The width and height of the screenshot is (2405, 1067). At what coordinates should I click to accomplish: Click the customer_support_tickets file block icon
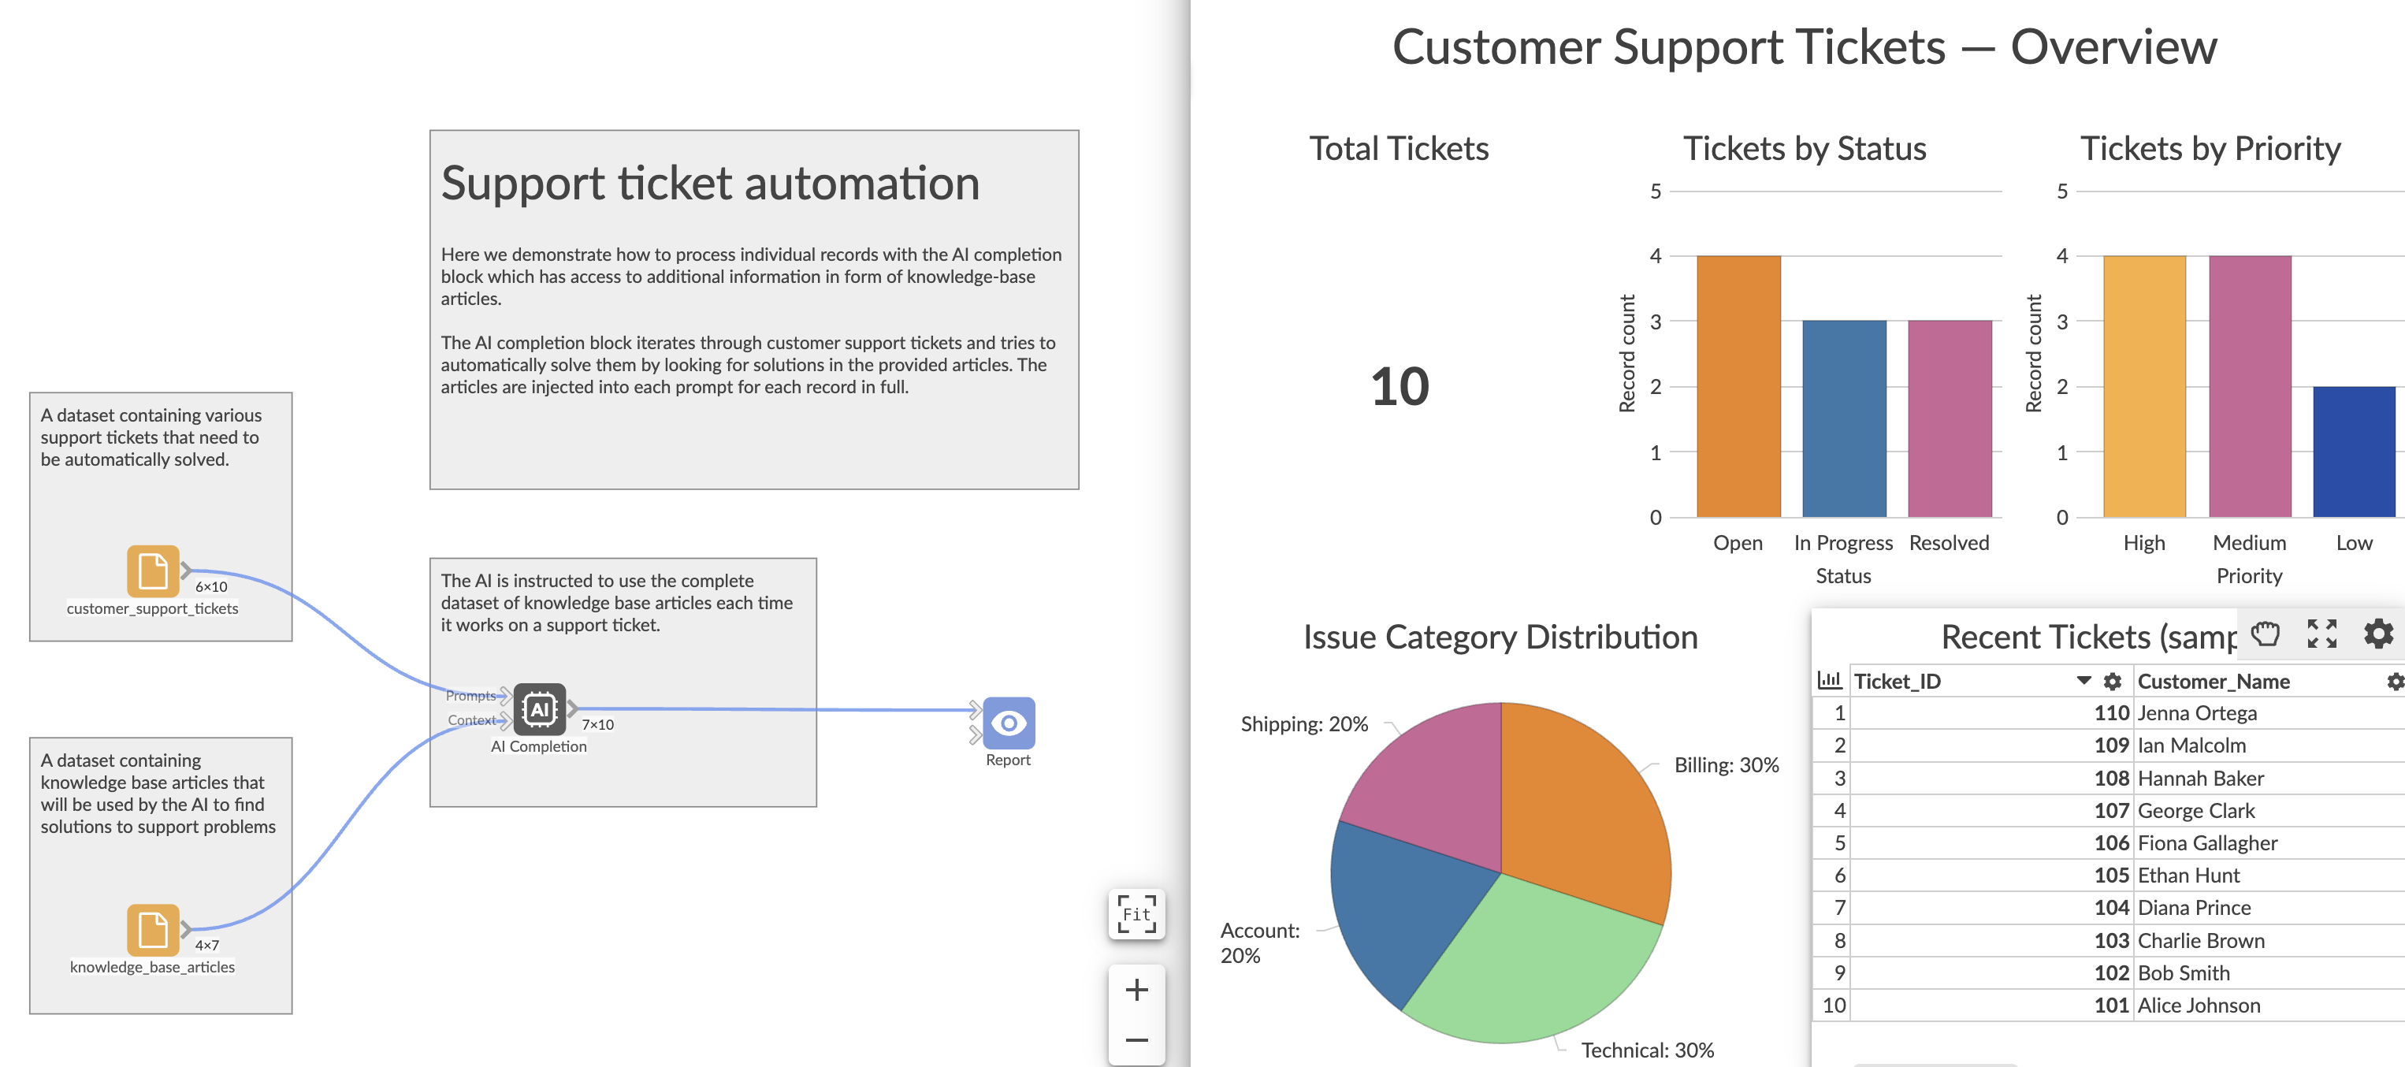click(152, 571)
